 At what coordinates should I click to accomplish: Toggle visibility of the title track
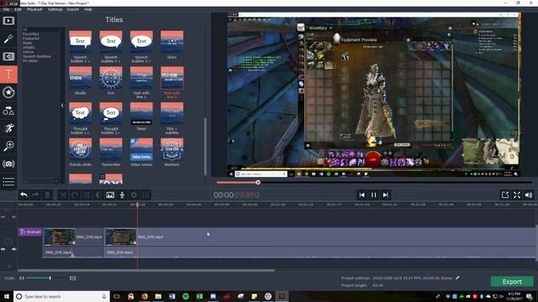click(3, 216)
